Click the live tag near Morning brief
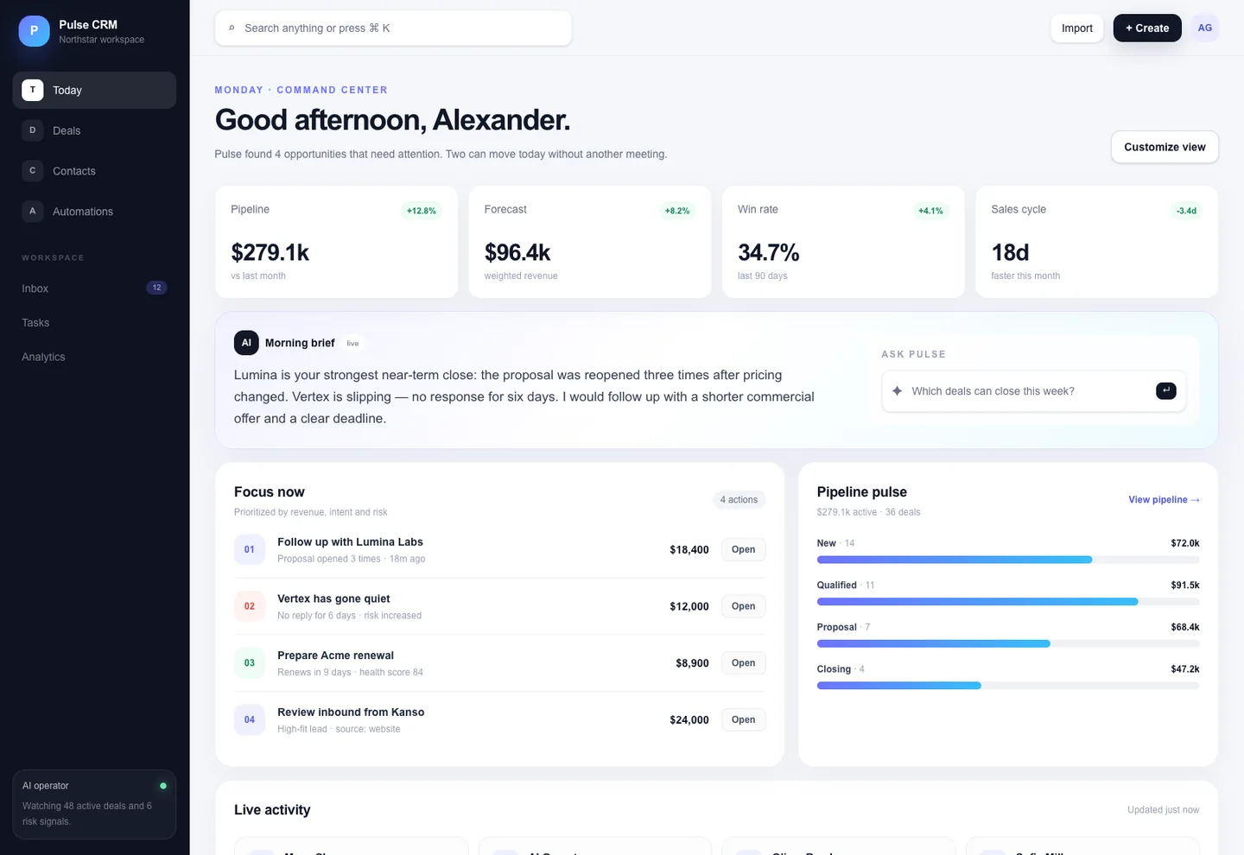The width and height of the screenshot is (1244, 855). coord(352,344)
